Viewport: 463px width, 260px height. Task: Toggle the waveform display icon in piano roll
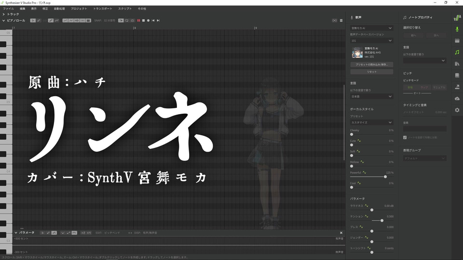[77, 21]
